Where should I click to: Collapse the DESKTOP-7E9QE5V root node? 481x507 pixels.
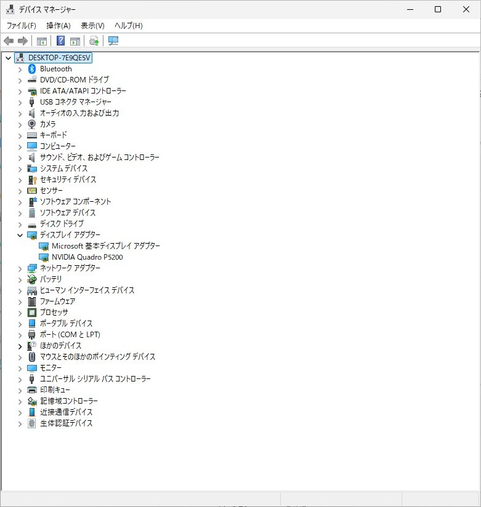coord(9,58)
